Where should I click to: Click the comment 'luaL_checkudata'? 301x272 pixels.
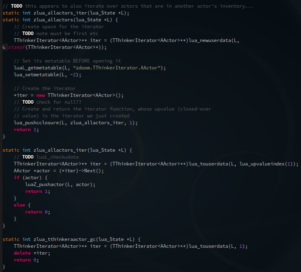[x=46, y=157]
